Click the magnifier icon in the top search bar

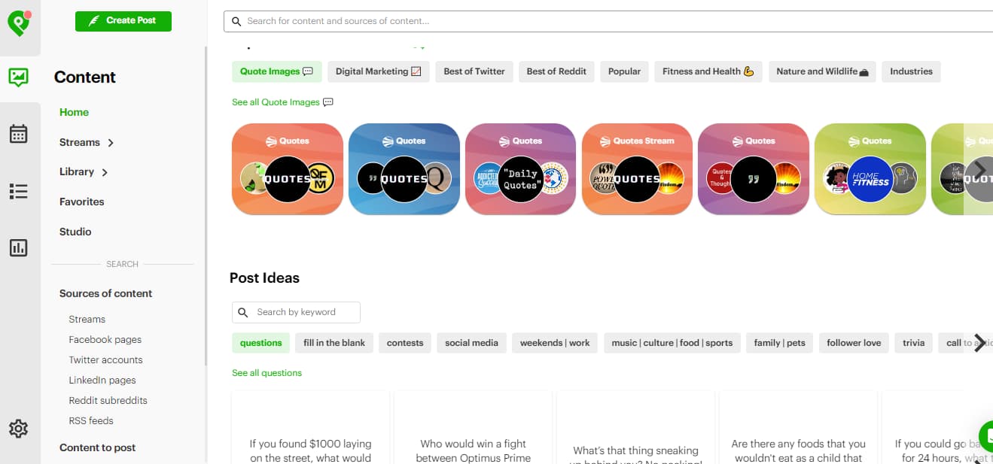click(x=236, y=21)
